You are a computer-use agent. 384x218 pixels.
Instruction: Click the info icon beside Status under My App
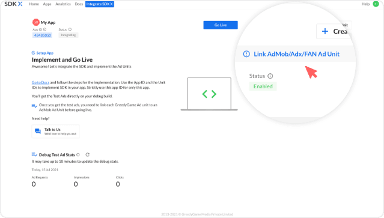(70, 29)
